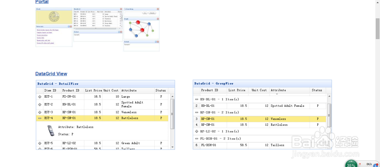Click the blue plus icon in speed widget
380x167 pixels.
point(375,165)
